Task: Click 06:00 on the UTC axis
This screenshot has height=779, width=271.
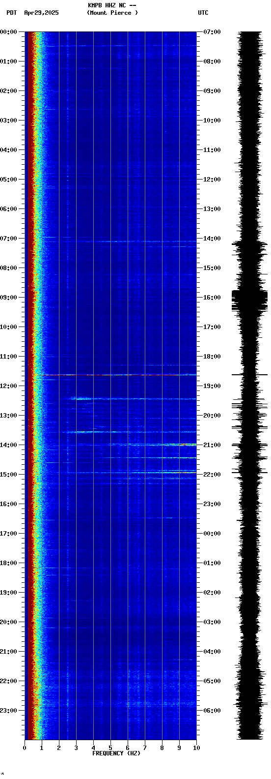Action: pos(212,711)
